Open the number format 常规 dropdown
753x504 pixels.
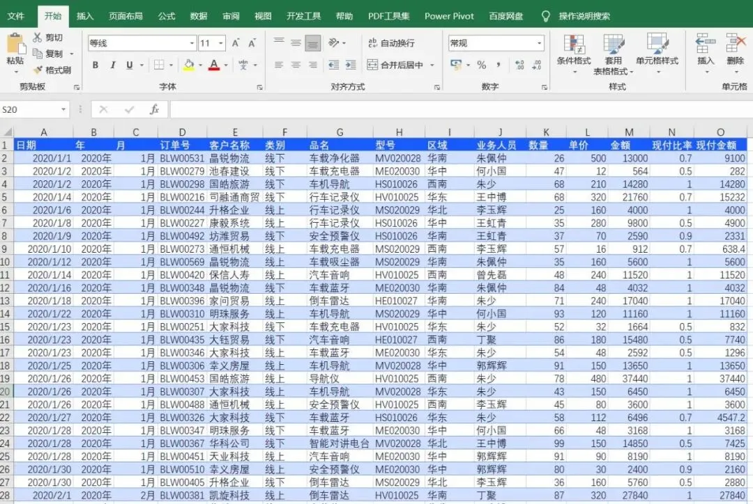click(540, 43)
